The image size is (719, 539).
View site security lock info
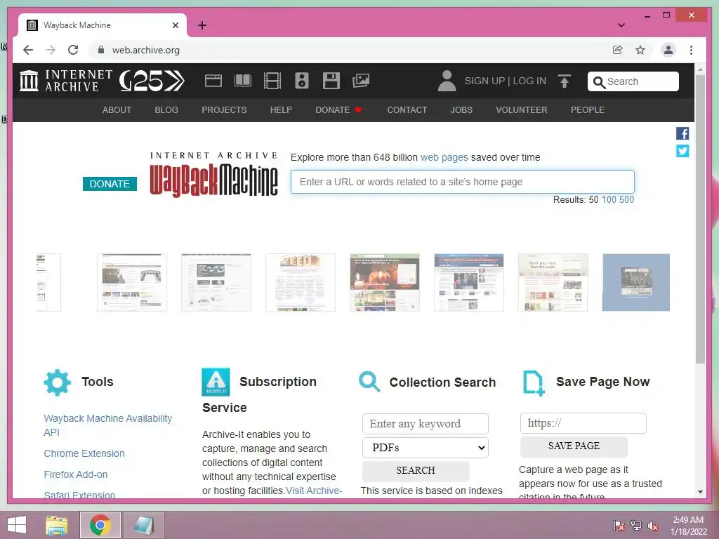point(101,50)
